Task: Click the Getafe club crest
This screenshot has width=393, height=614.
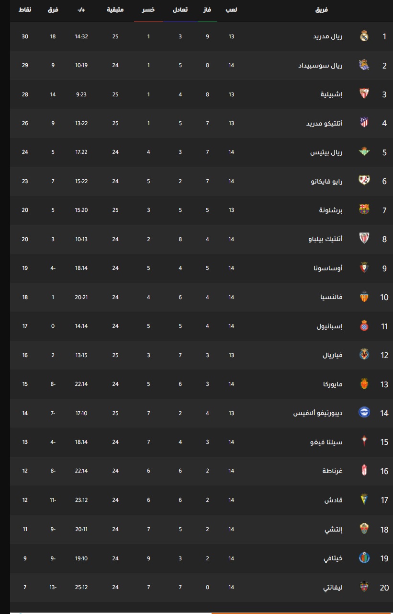Action: point(364,557)
